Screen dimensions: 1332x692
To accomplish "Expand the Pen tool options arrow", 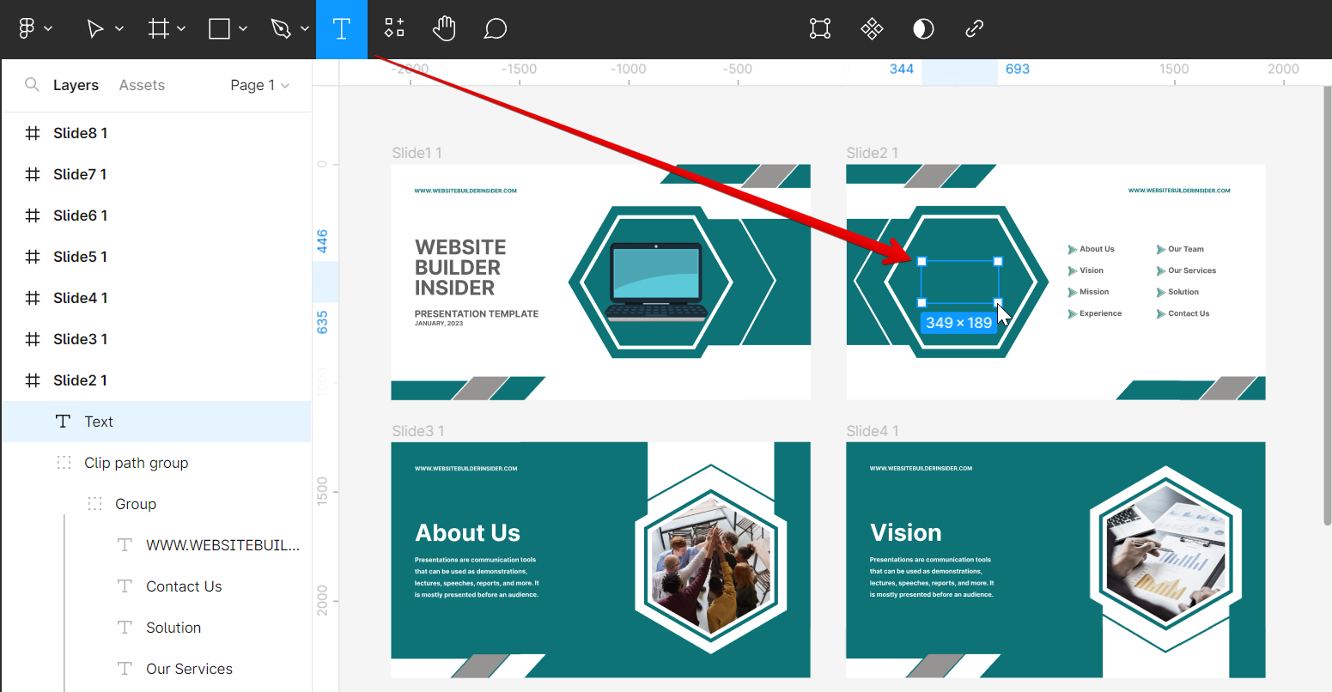I will 305,29.
